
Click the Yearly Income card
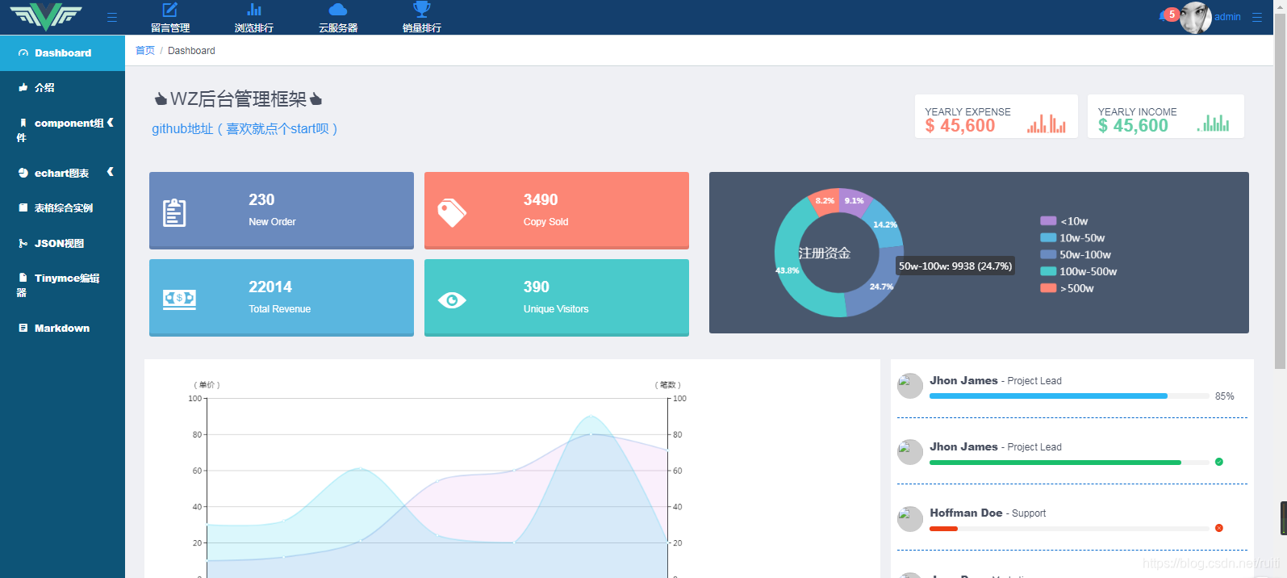[1165, 116]
